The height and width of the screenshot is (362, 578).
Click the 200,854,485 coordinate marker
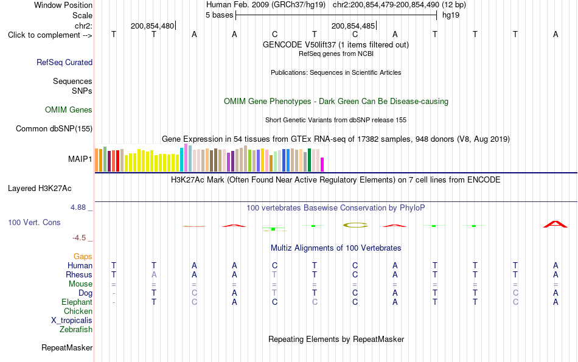click(x=353, y=26)
